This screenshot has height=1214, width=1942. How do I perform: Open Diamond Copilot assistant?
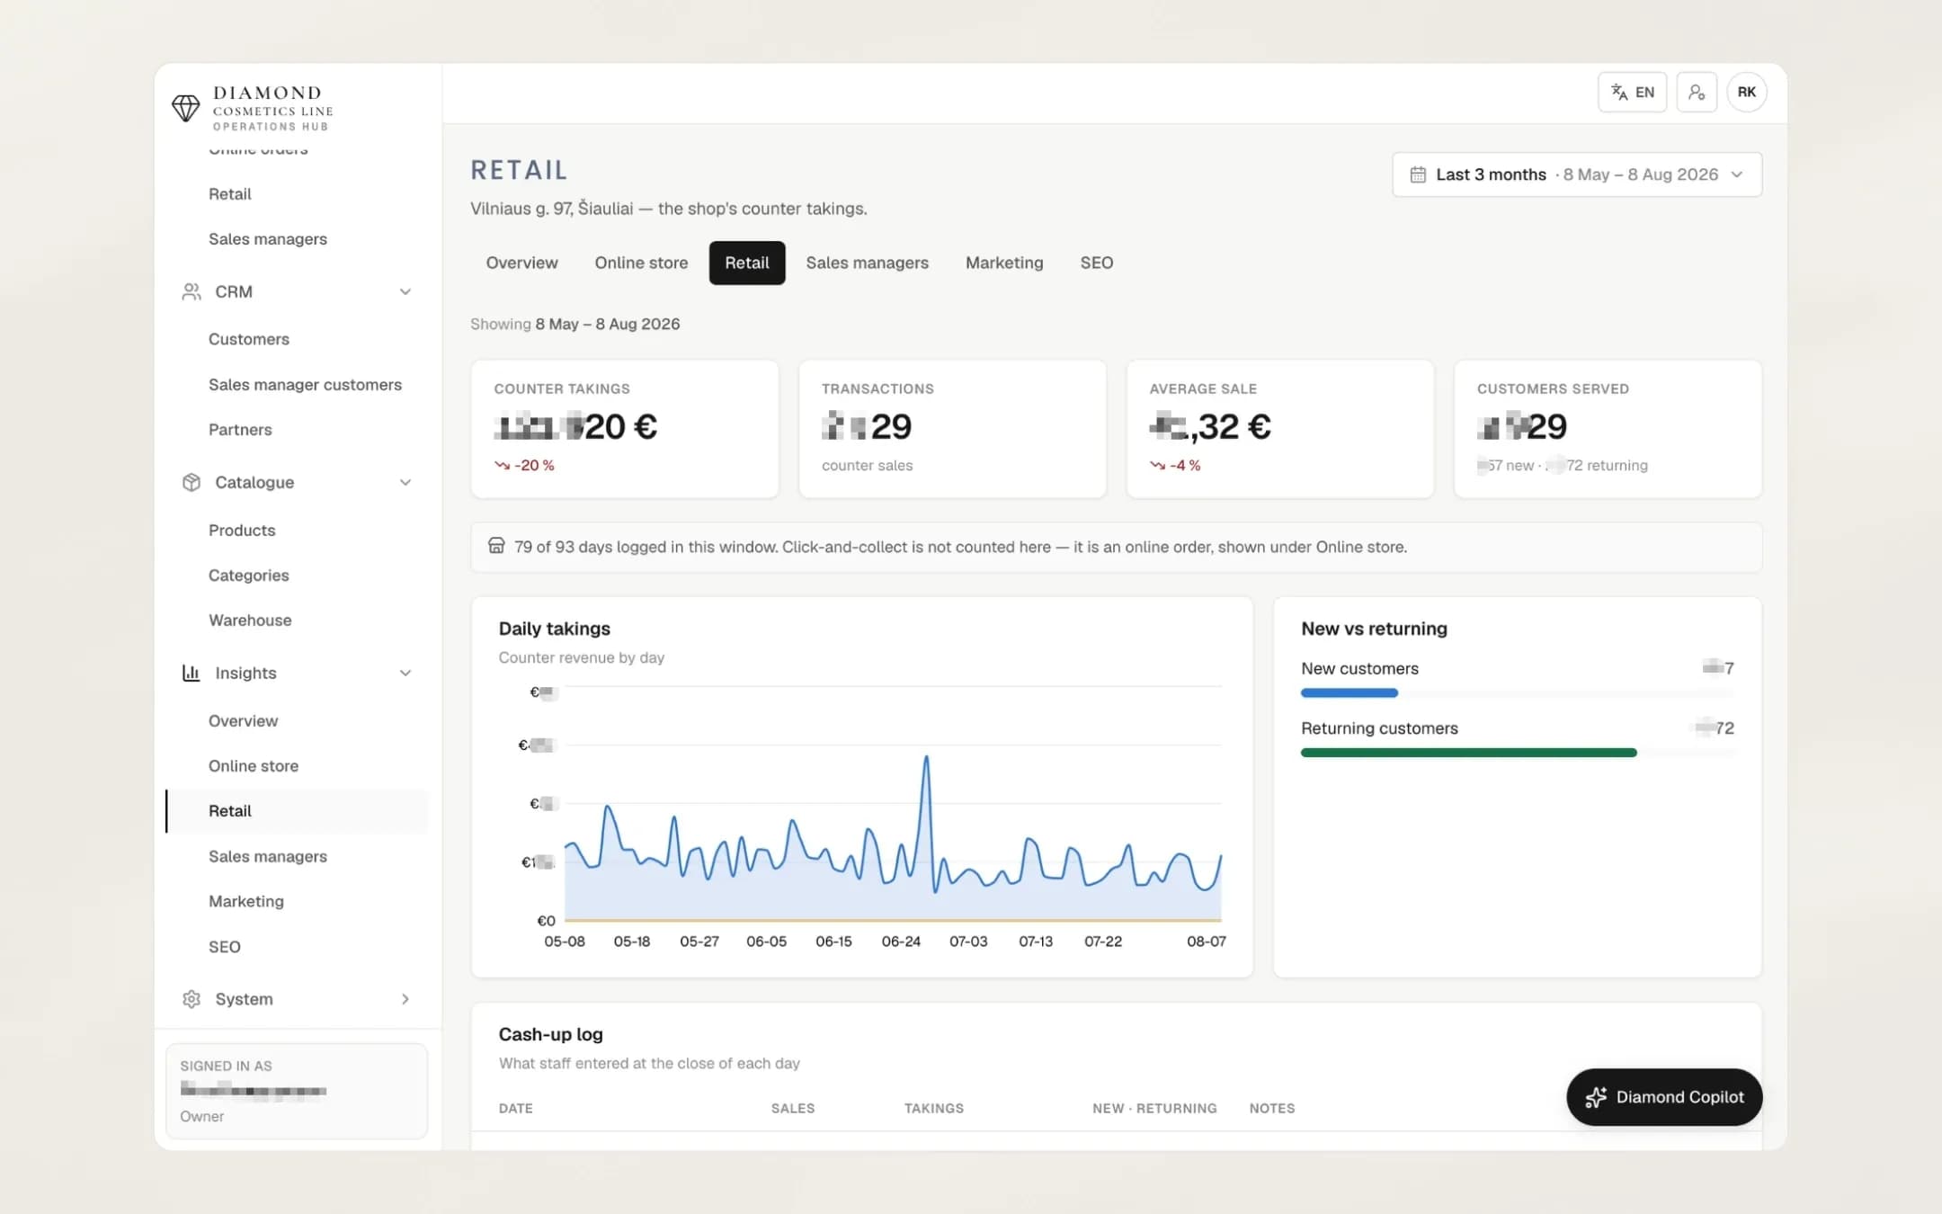point(1664,1097)
